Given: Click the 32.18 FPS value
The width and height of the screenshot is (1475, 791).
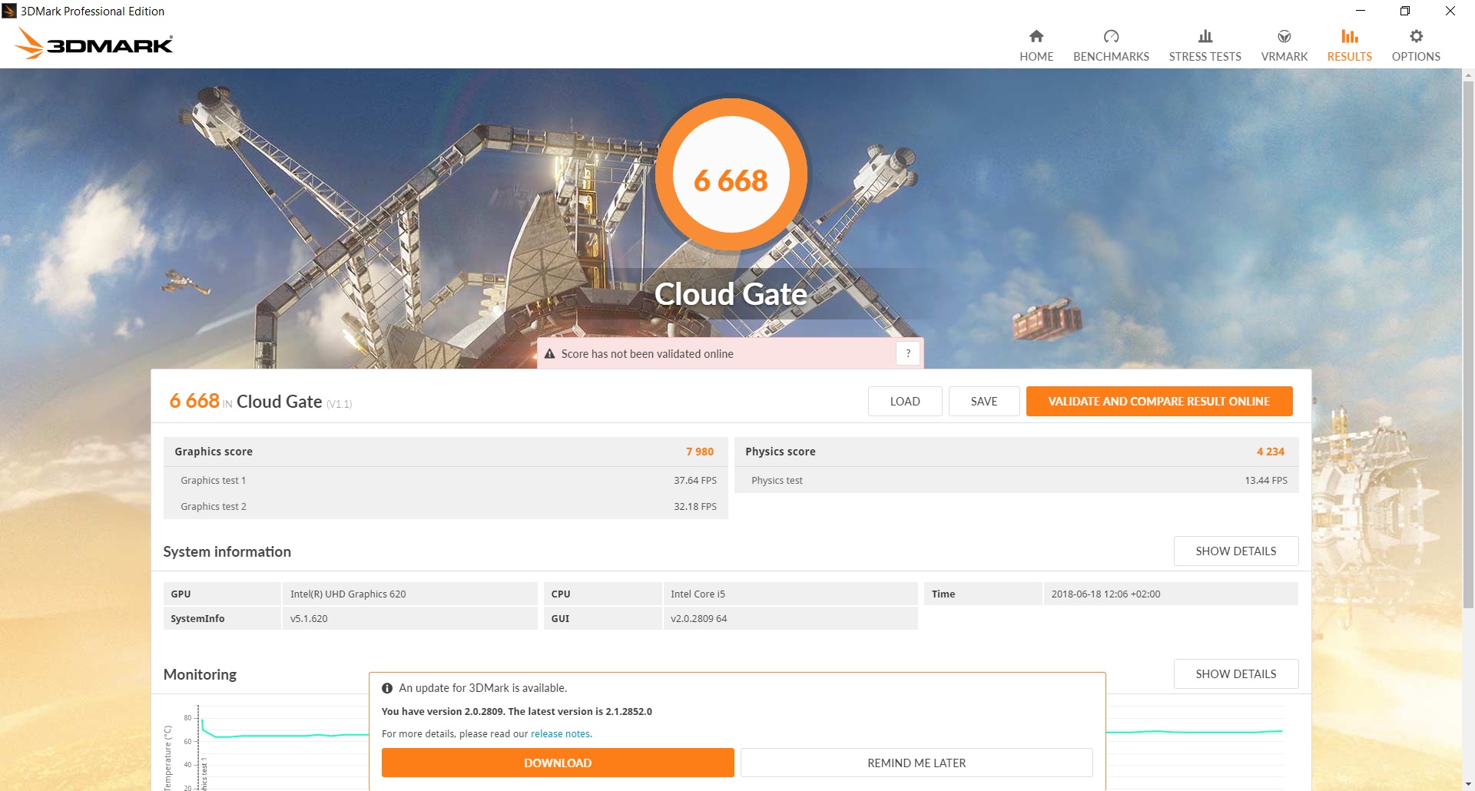Looking at the screenshot, I should (x=695, y=506).
